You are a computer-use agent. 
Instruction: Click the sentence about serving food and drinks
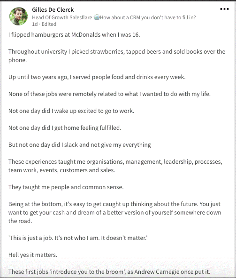pos(97,77)
